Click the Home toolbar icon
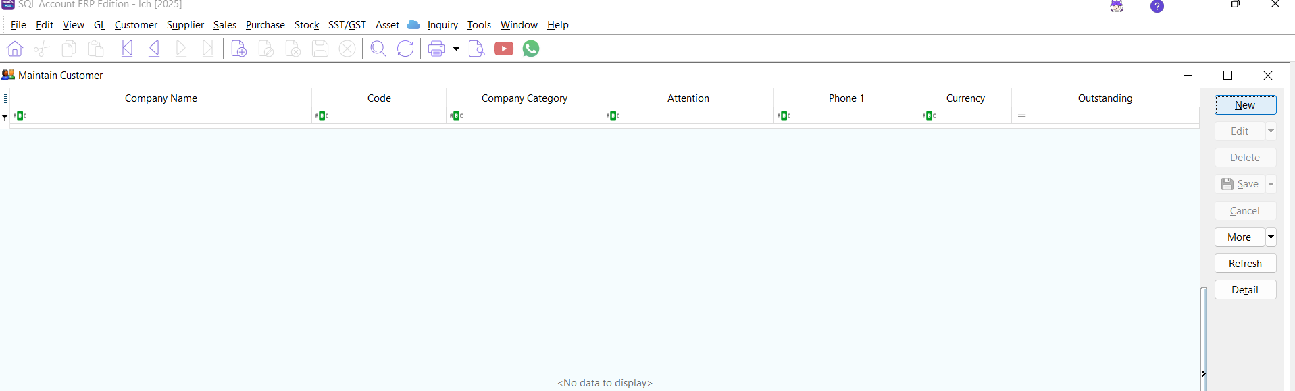1295x391 pixels. point(15,49)
